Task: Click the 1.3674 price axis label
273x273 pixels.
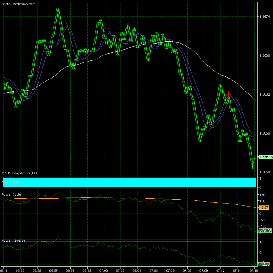Action: click(x=265, y=17)
